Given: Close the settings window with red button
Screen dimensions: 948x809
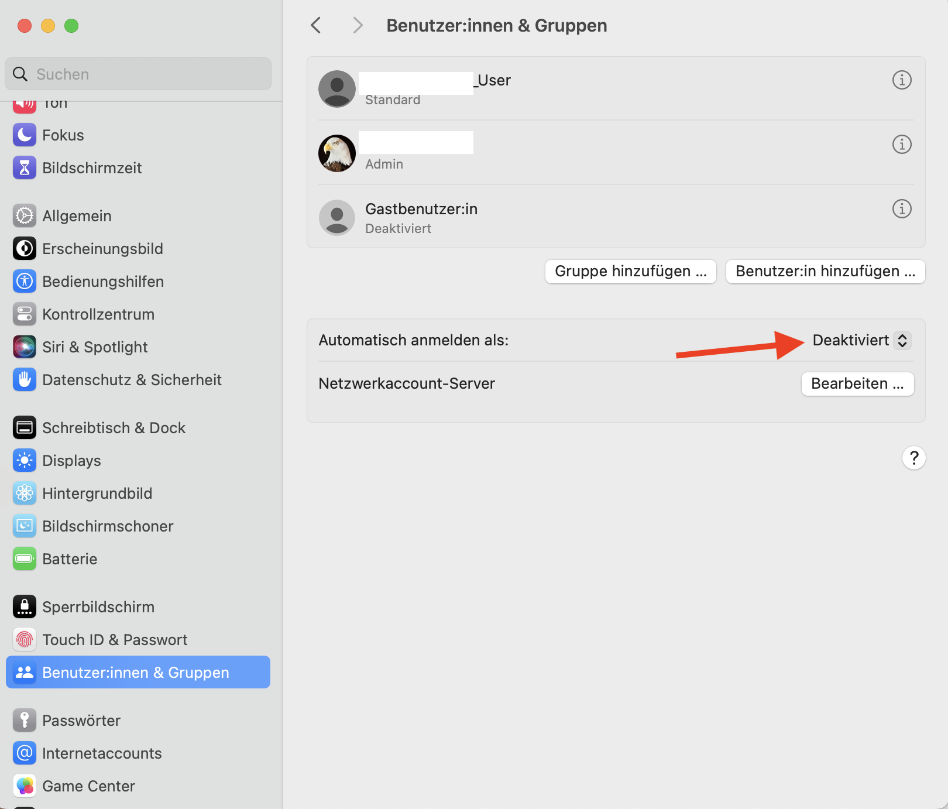Looking at the screenshot, I should [x=25, y=26].
